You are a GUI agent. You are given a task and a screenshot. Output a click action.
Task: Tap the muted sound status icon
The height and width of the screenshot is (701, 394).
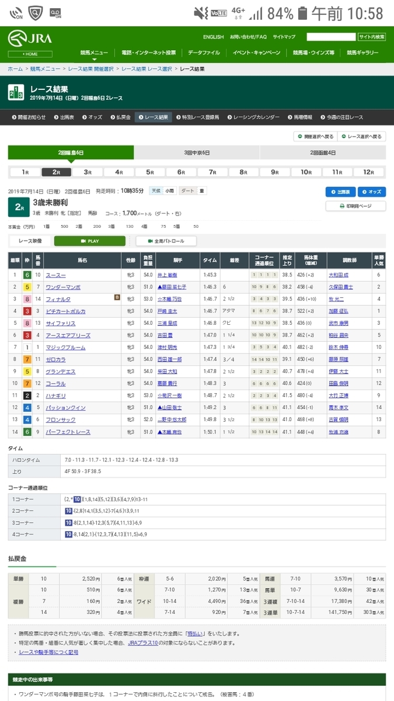pyautogui.click(x=201, y=13)
